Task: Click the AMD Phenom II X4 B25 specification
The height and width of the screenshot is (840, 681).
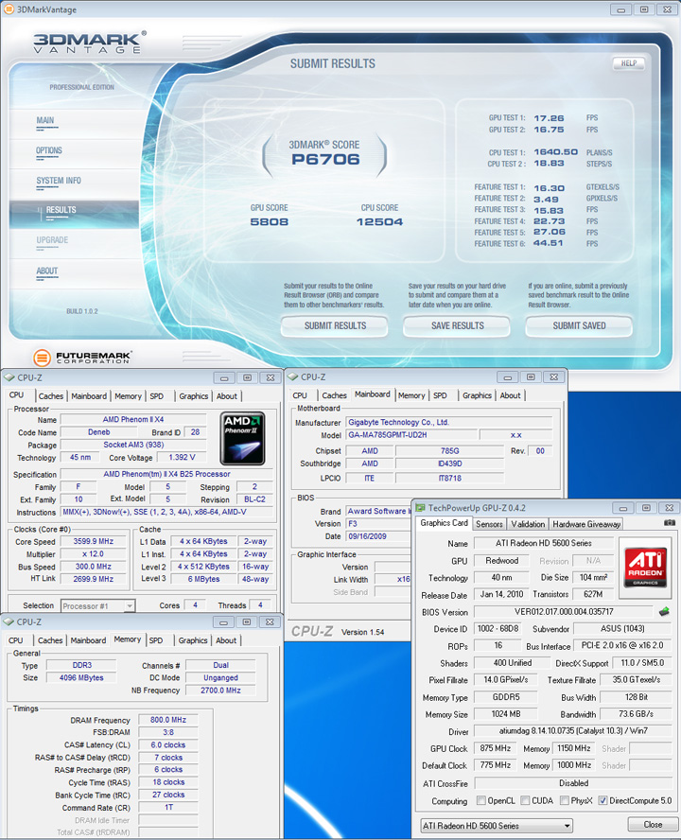Action: pos(166,474)
